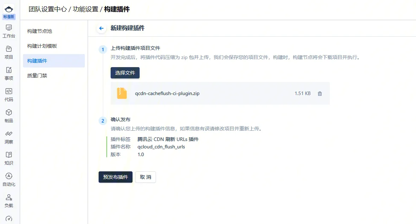
Task: Open the 质量门禁 settings page
Action: click(37, 76)
